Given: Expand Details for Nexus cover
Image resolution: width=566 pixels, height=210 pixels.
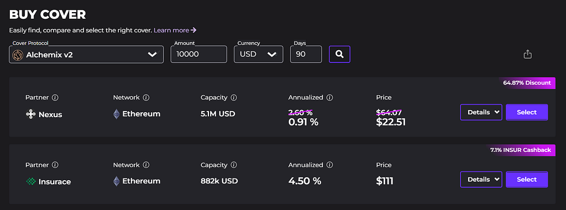Looking at the screenshot, I should [481, 112].
